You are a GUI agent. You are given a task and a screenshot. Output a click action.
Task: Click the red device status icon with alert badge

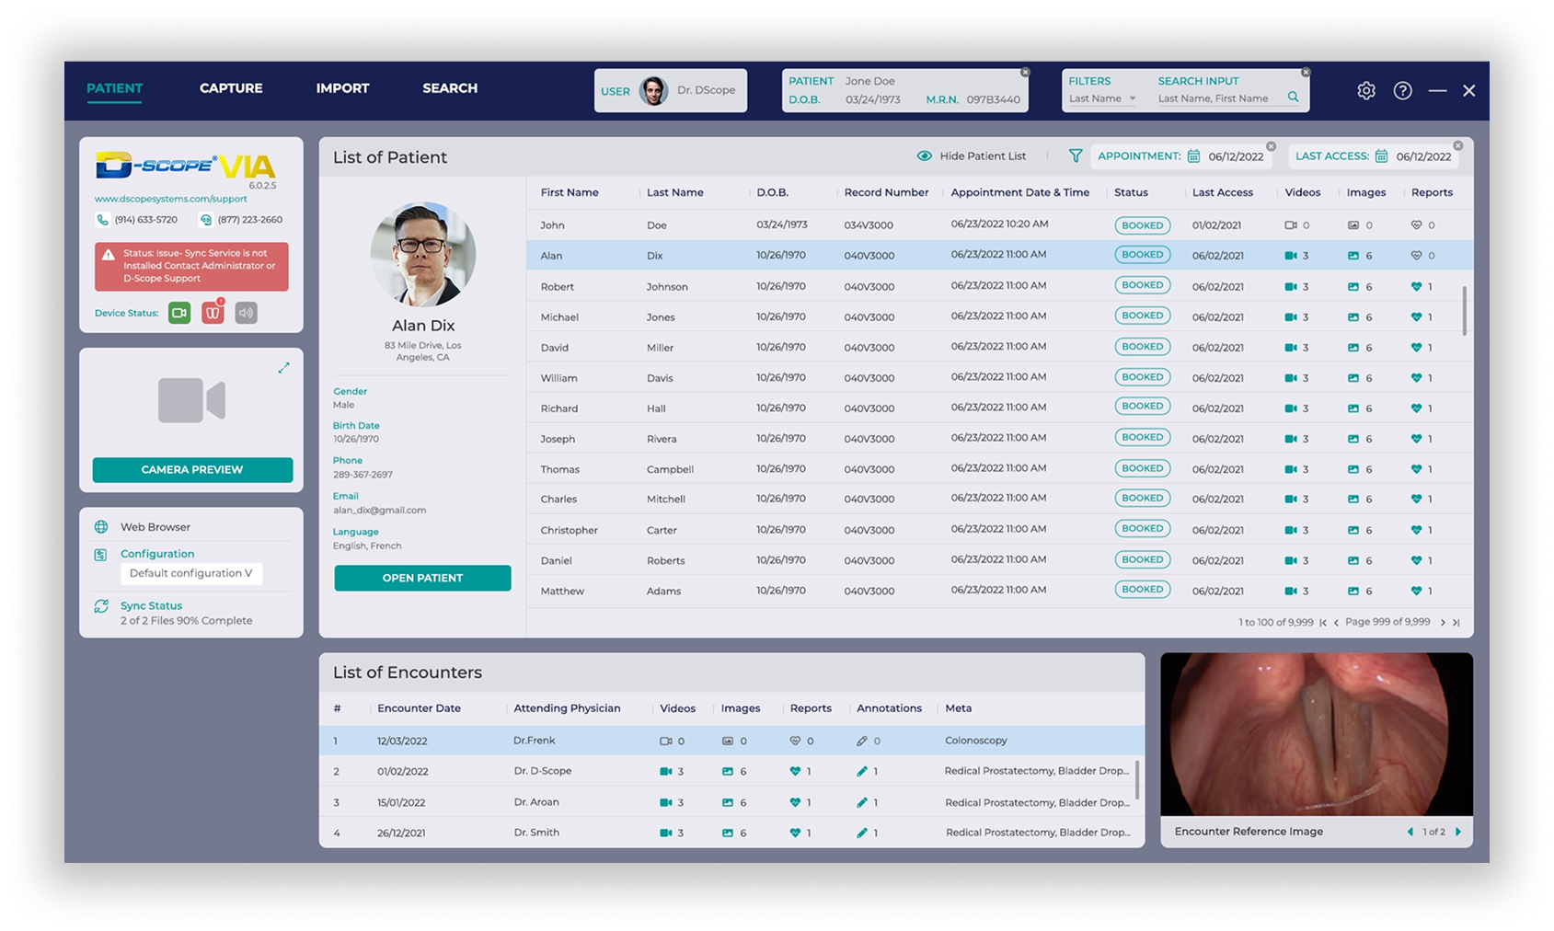[x=213, y=313]
